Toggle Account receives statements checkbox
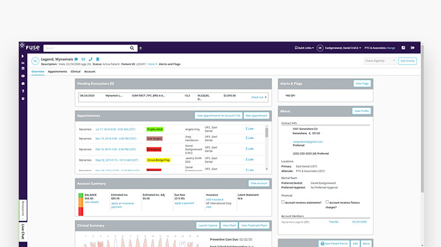 pyautogui.click(x=283, y=202)
